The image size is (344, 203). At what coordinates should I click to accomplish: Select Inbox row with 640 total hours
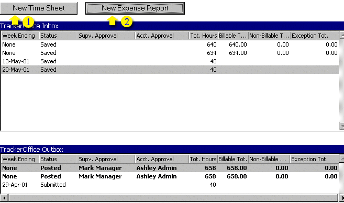tap(170, 44)
